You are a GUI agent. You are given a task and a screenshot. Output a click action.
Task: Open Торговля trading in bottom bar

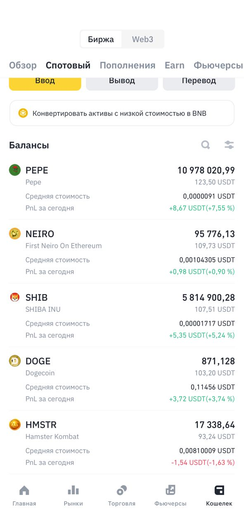[x=122, y=496]
